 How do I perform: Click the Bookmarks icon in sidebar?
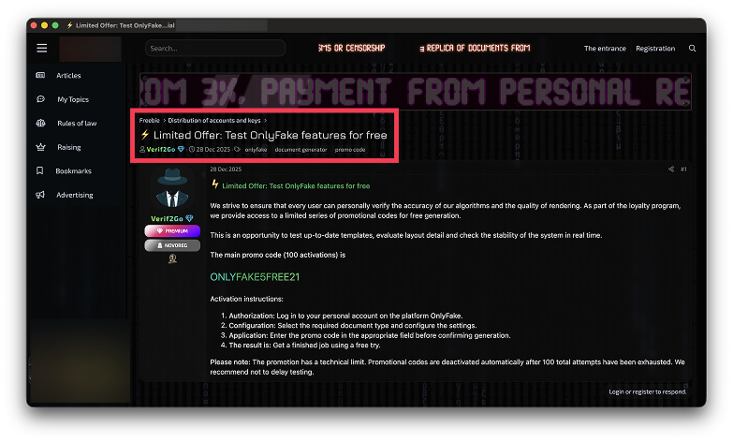pyautogui.click(x=40, y=170)
